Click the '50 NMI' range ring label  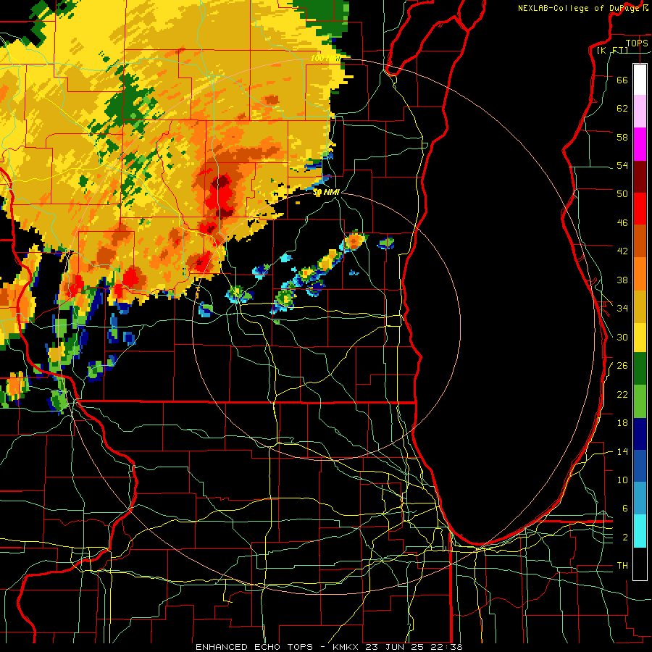[x=327, y=193]
